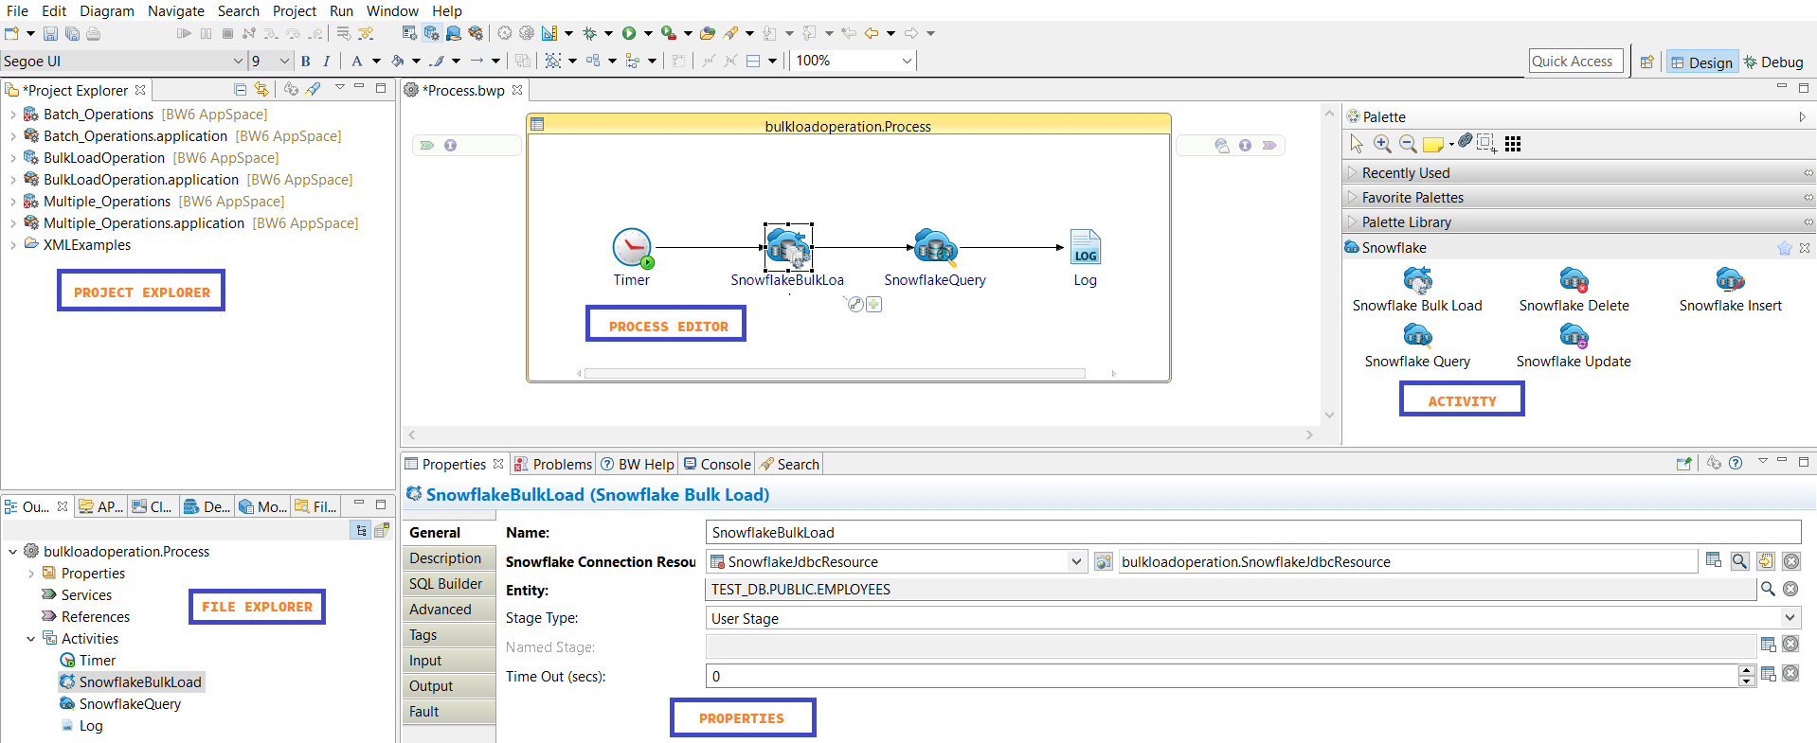This screenshot has height=743, width=1817.
Task: Expand the Batch_Operations project node
Action: click(12, 115)
